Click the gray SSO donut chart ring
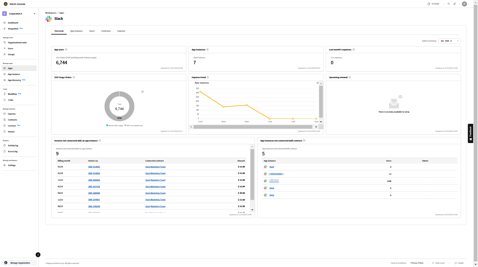The image size is (478, 267). point(107,106)
